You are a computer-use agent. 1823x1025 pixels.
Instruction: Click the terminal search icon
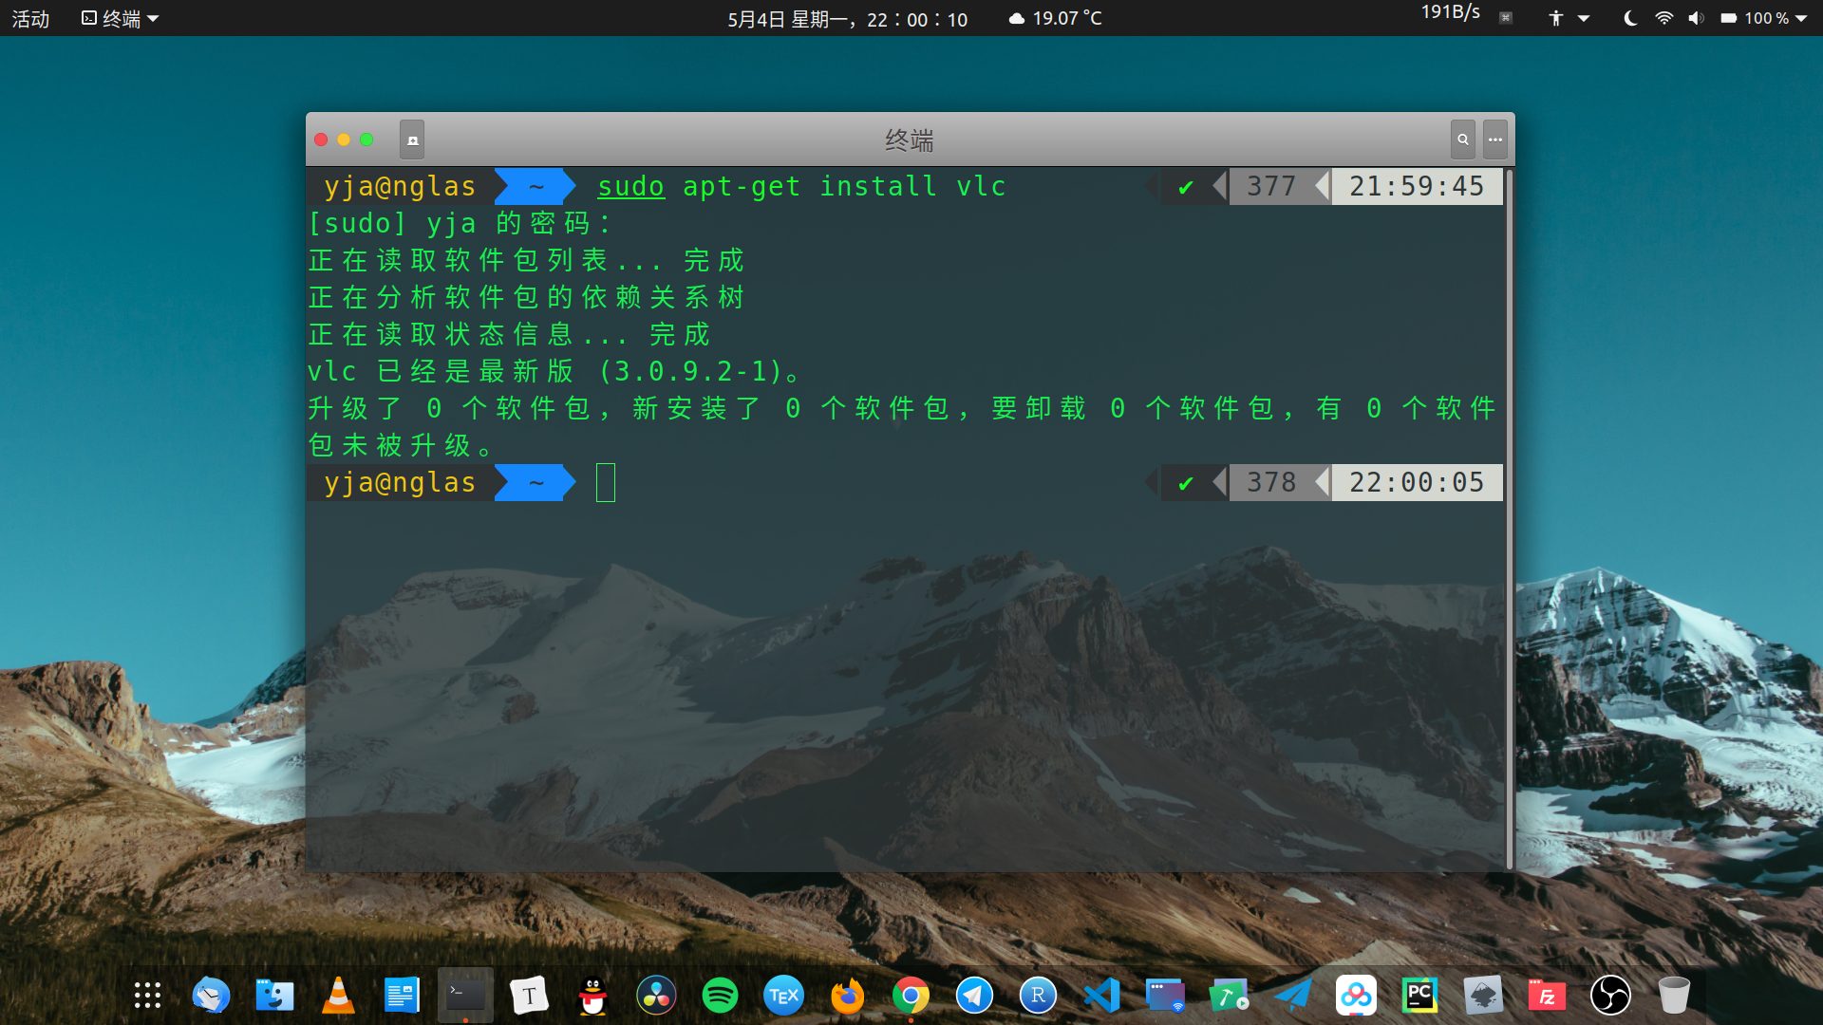[1463, 140]
